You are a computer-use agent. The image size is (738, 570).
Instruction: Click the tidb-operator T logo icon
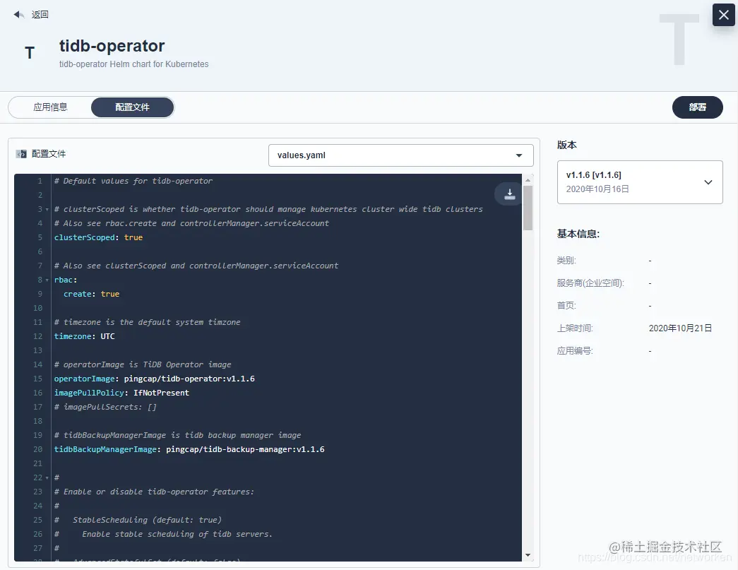pyautogui.click(x=30, y=53)
